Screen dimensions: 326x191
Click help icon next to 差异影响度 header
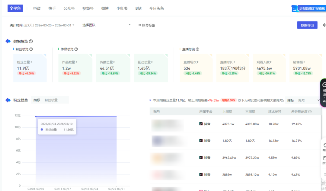310,112
